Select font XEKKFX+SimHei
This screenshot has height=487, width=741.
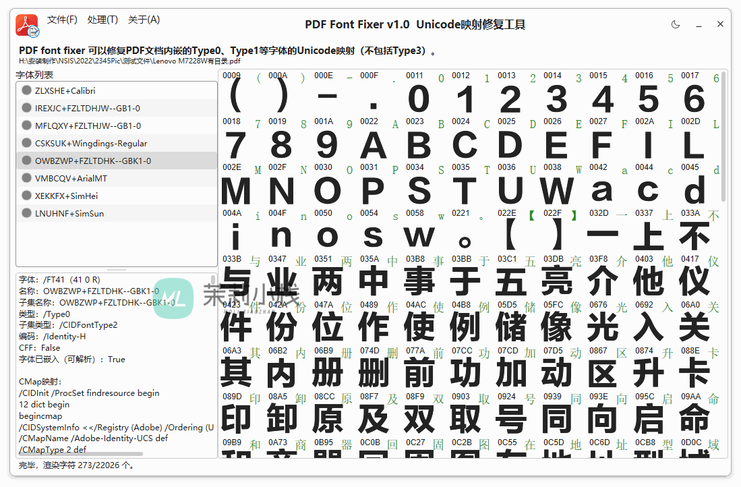[117, 196]
